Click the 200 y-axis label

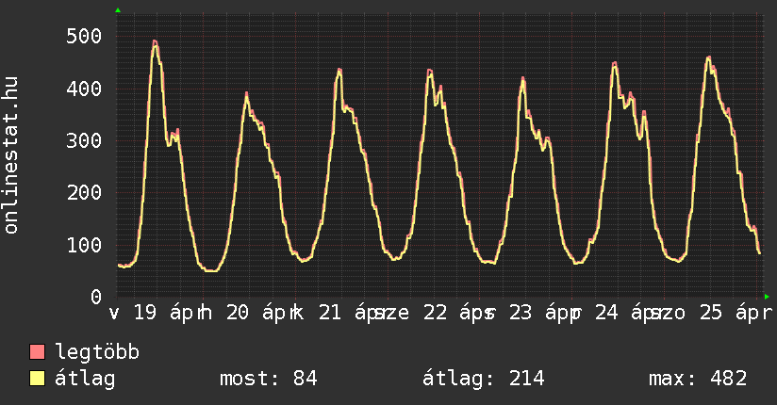pos(84,193)
